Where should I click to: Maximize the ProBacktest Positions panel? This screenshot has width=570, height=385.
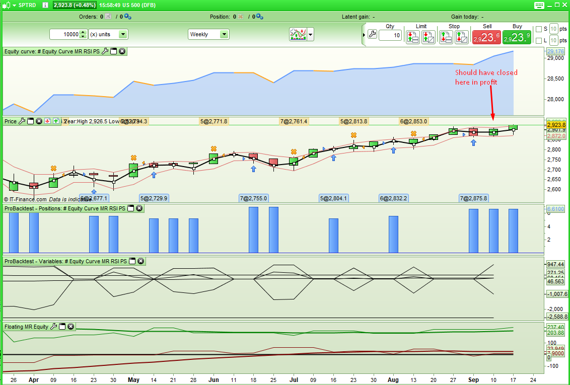coord(130,208)
